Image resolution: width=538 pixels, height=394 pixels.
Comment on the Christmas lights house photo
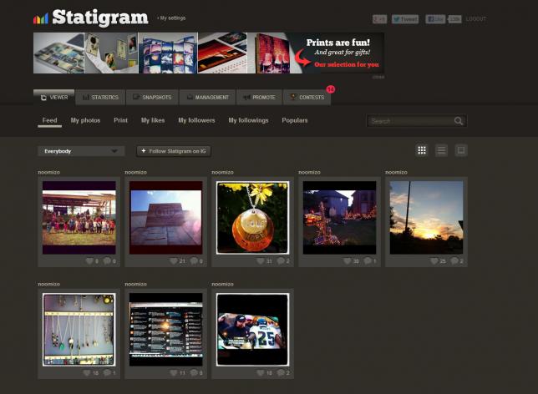pos(368,261)
